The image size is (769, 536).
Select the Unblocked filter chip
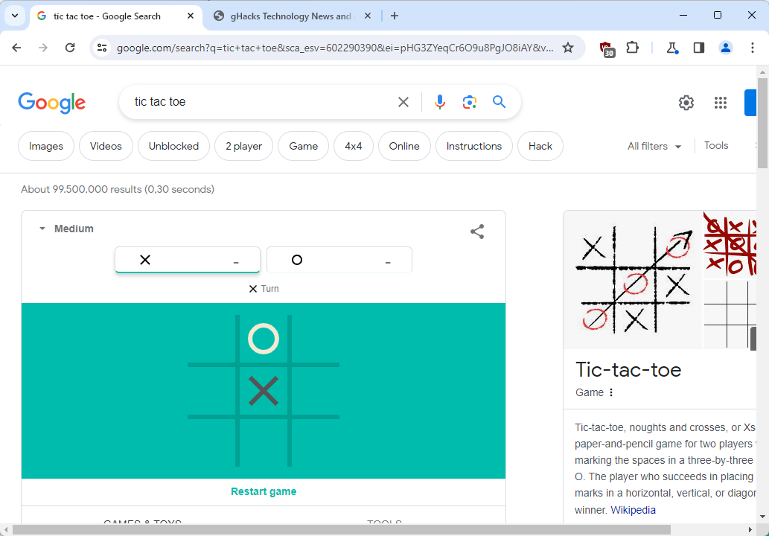click(173, 146)
